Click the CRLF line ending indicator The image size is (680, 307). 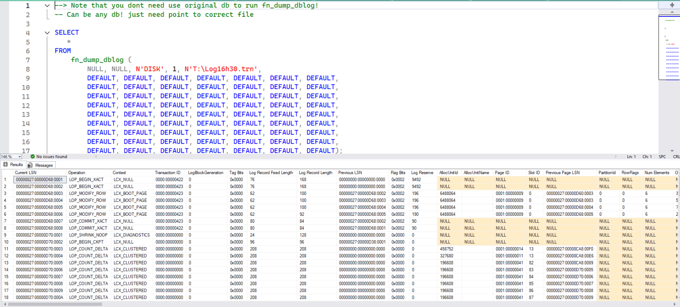[x=676, y=156]
